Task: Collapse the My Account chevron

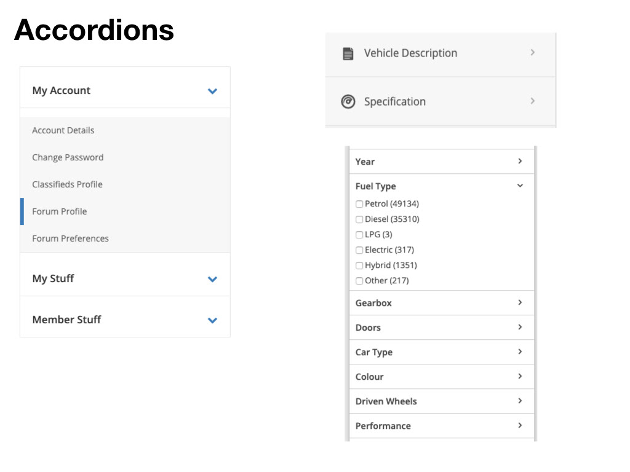Action: (x=212, y=91)
